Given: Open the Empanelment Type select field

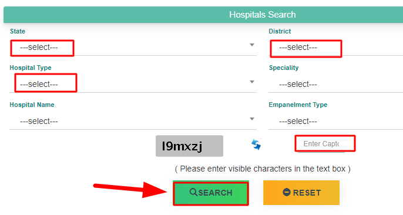Looking at the screenshot, I should point(335,121).
